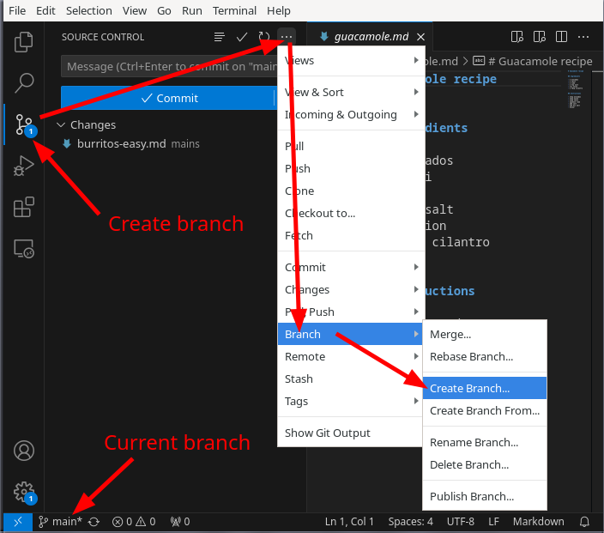This screenshot has height=533, width=604.
Task: Click the split editor icon
Action: tap(561, 37)
